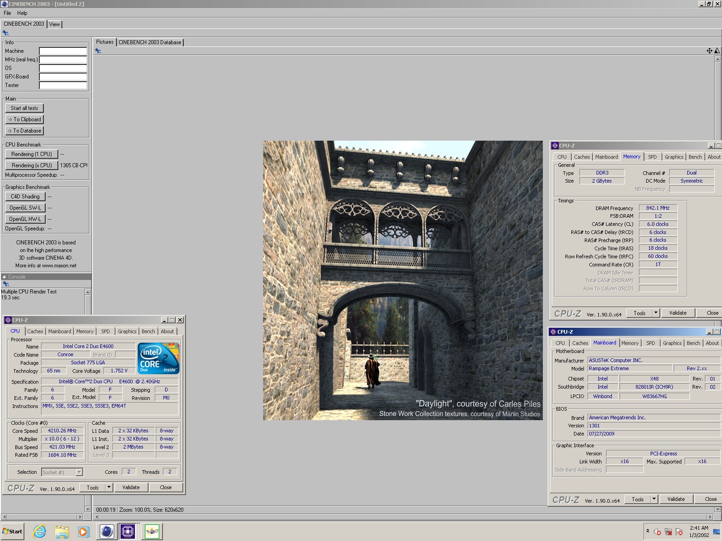Click the To Clipboard button

click(24, 119)
